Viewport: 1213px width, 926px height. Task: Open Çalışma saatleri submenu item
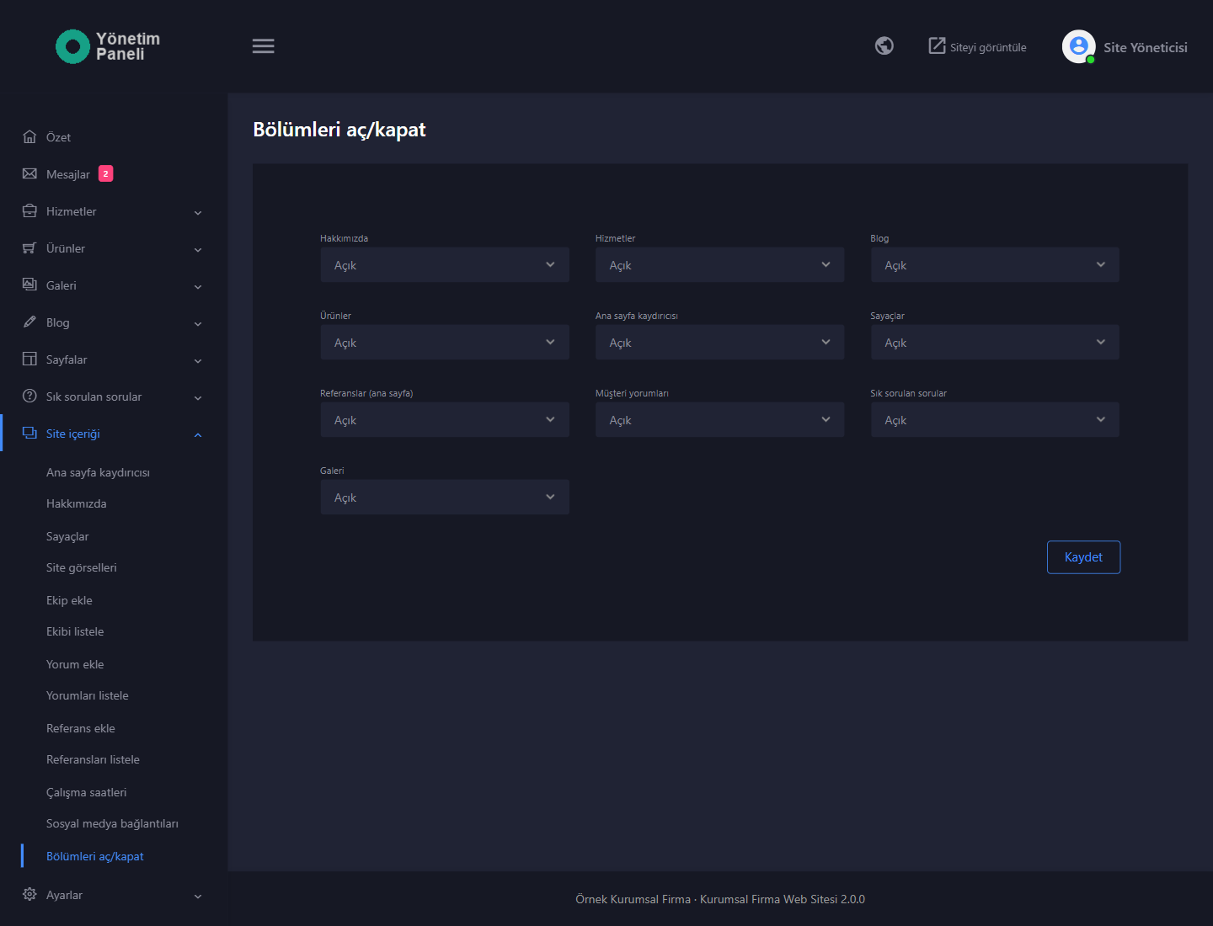[x=86, y=792]
